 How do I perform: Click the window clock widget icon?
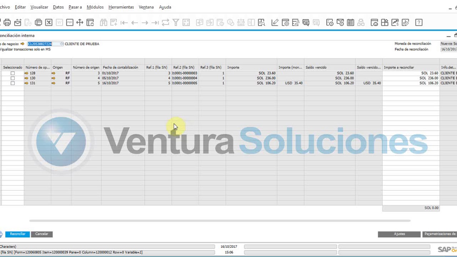(x=374, y=22)
